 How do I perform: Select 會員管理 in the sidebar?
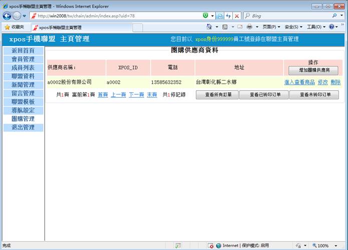tap(23, 59)
